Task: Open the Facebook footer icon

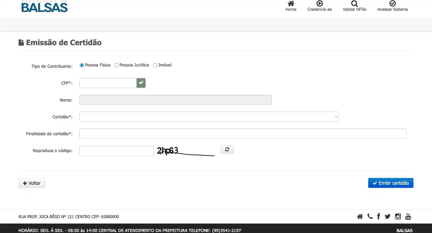Action: point(378,216)
